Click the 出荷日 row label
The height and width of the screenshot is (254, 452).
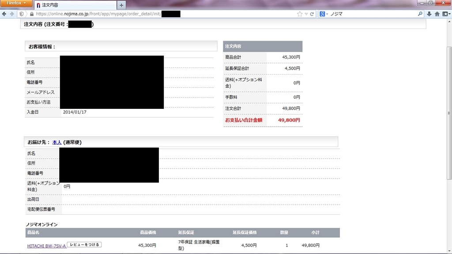pyautogui.click(x=33, y=199)
